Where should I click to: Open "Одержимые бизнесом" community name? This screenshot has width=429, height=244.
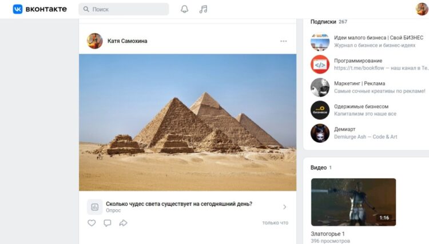[361, 106]
